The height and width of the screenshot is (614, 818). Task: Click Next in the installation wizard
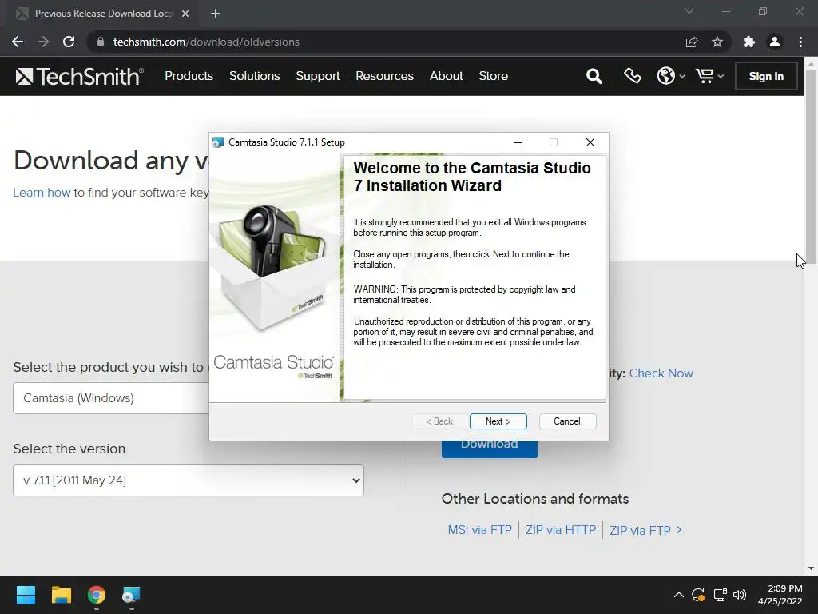[498, 421]
